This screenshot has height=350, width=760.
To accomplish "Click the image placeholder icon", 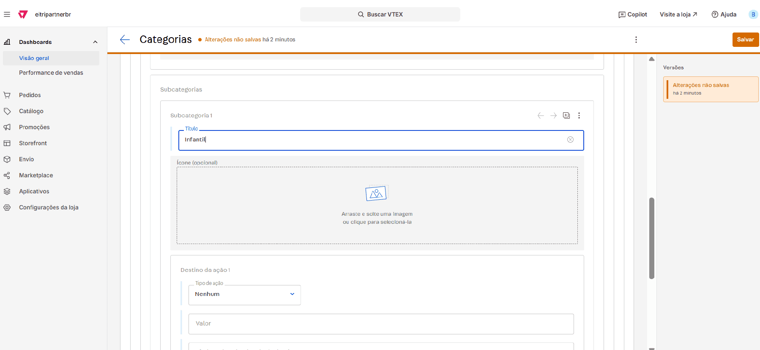I will coord(376,193).
